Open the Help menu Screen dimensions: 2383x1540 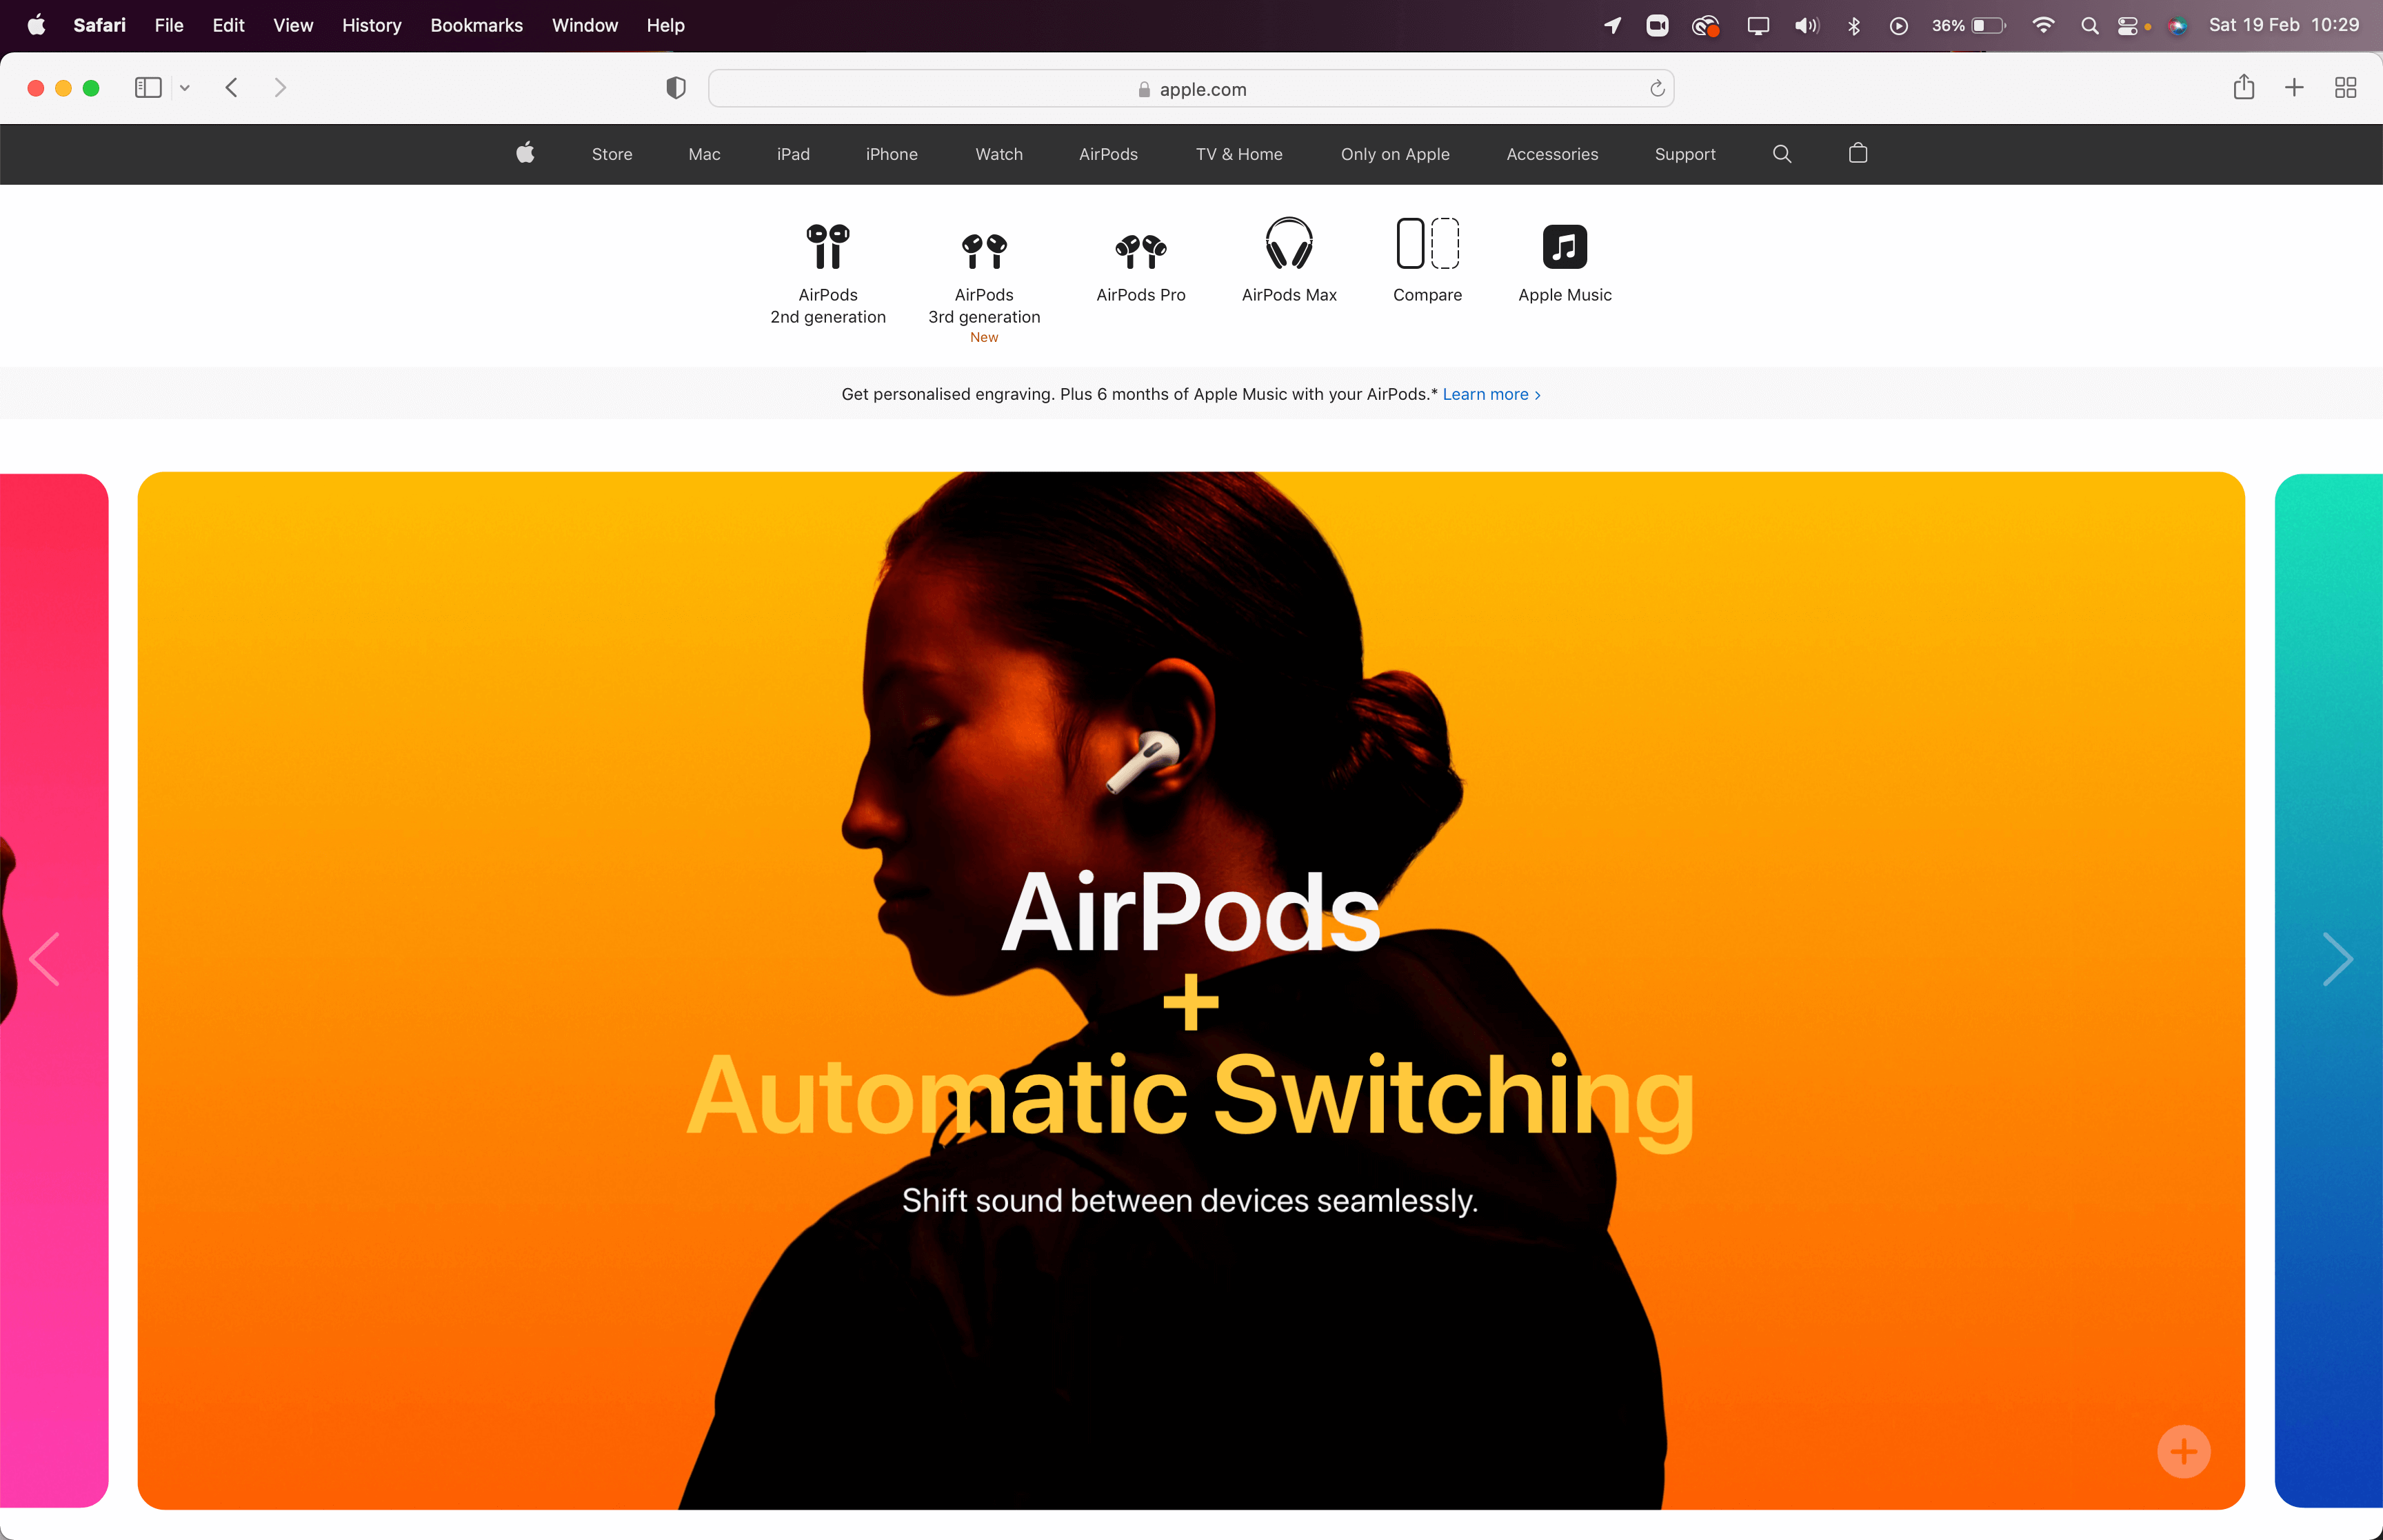665,25
